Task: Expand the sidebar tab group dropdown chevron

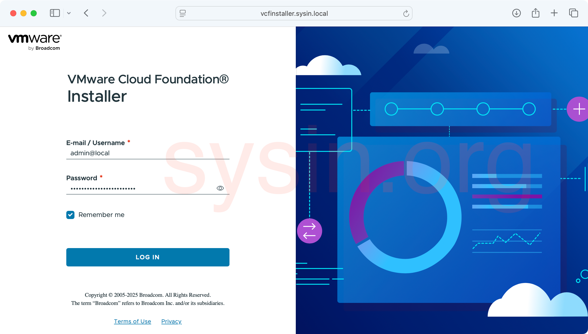Action: (69, 13)
